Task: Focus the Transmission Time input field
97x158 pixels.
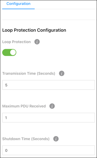Action: 48,85
